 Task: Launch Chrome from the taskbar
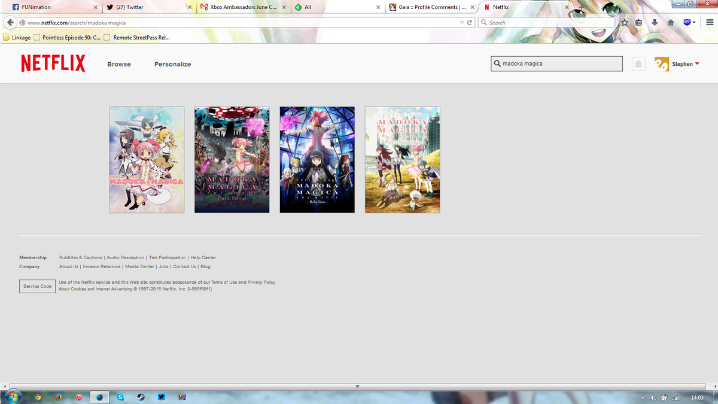click(x=38, y=397)
